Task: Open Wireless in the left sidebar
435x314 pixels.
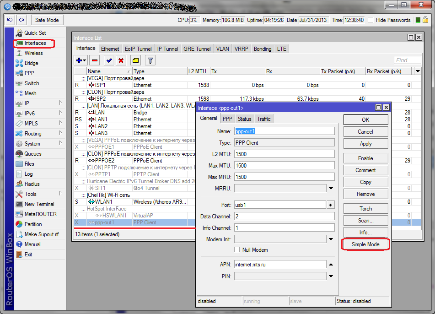Action: tap(33, 53)
